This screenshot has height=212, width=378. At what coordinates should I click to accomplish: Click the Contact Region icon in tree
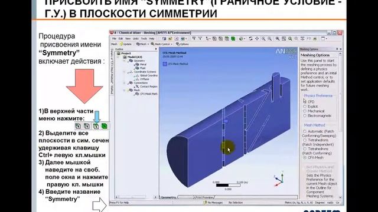137,87
